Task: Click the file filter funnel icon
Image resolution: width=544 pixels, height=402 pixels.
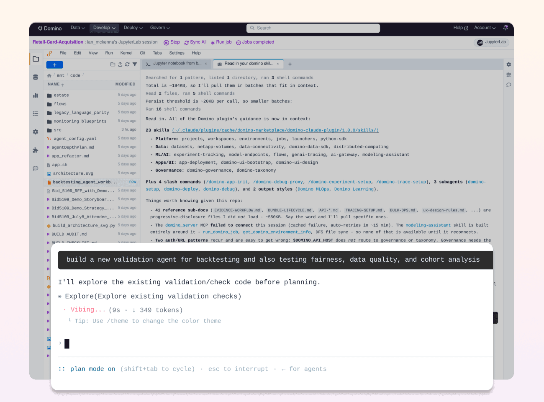Action: pyautogui.click(x=135, y=64)
